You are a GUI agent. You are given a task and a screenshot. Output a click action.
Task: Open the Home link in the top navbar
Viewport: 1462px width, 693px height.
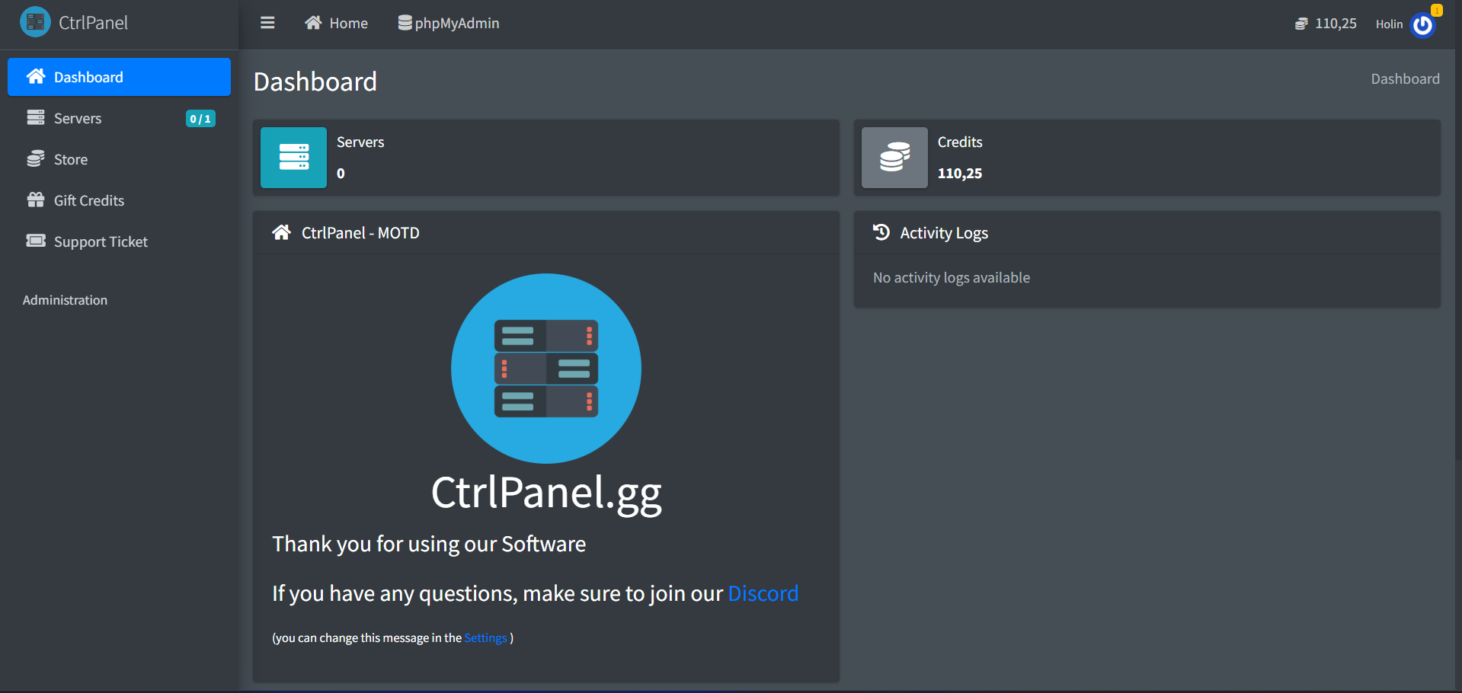click(336, 24)
